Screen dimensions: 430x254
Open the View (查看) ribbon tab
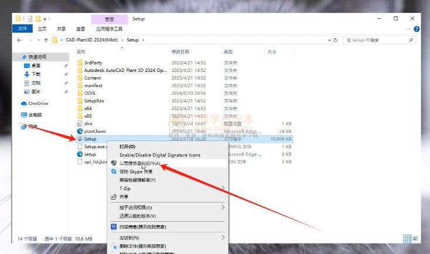pos(80,29)
